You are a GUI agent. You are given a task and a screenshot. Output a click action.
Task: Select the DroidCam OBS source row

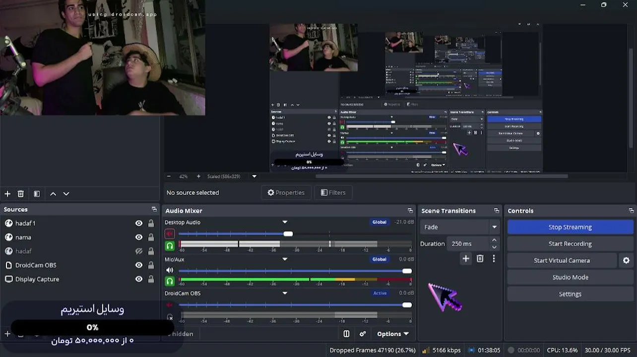pyautogui.click(x=80, y=265)
